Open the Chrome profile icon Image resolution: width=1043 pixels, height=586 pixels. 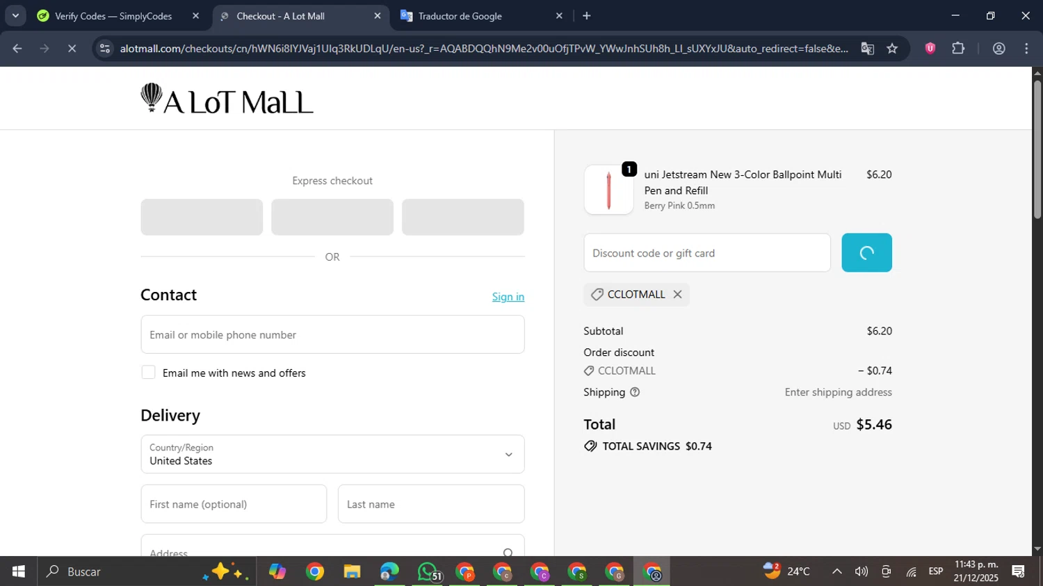[x=999, y=49]
